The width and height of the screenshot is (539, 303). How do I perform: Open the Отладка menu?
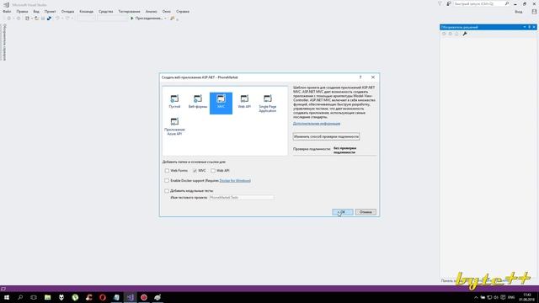tap(67, 11)
